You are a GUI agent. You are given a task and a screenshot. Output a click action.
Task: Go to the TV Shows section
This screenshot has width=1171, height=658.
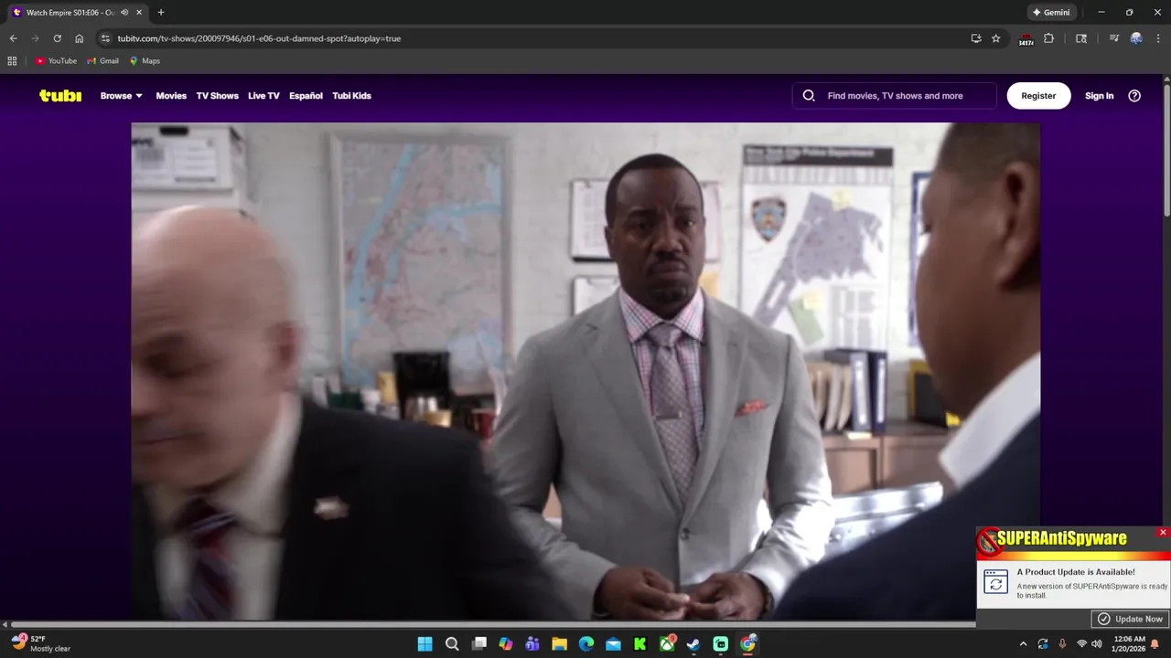coord(217,96)
